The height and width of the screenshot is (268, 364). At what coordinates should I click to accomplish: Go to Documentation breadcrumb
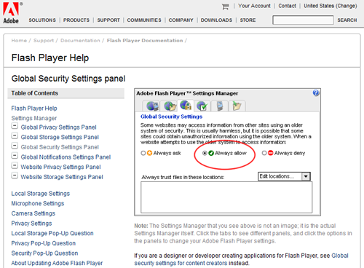click(80, 41)
